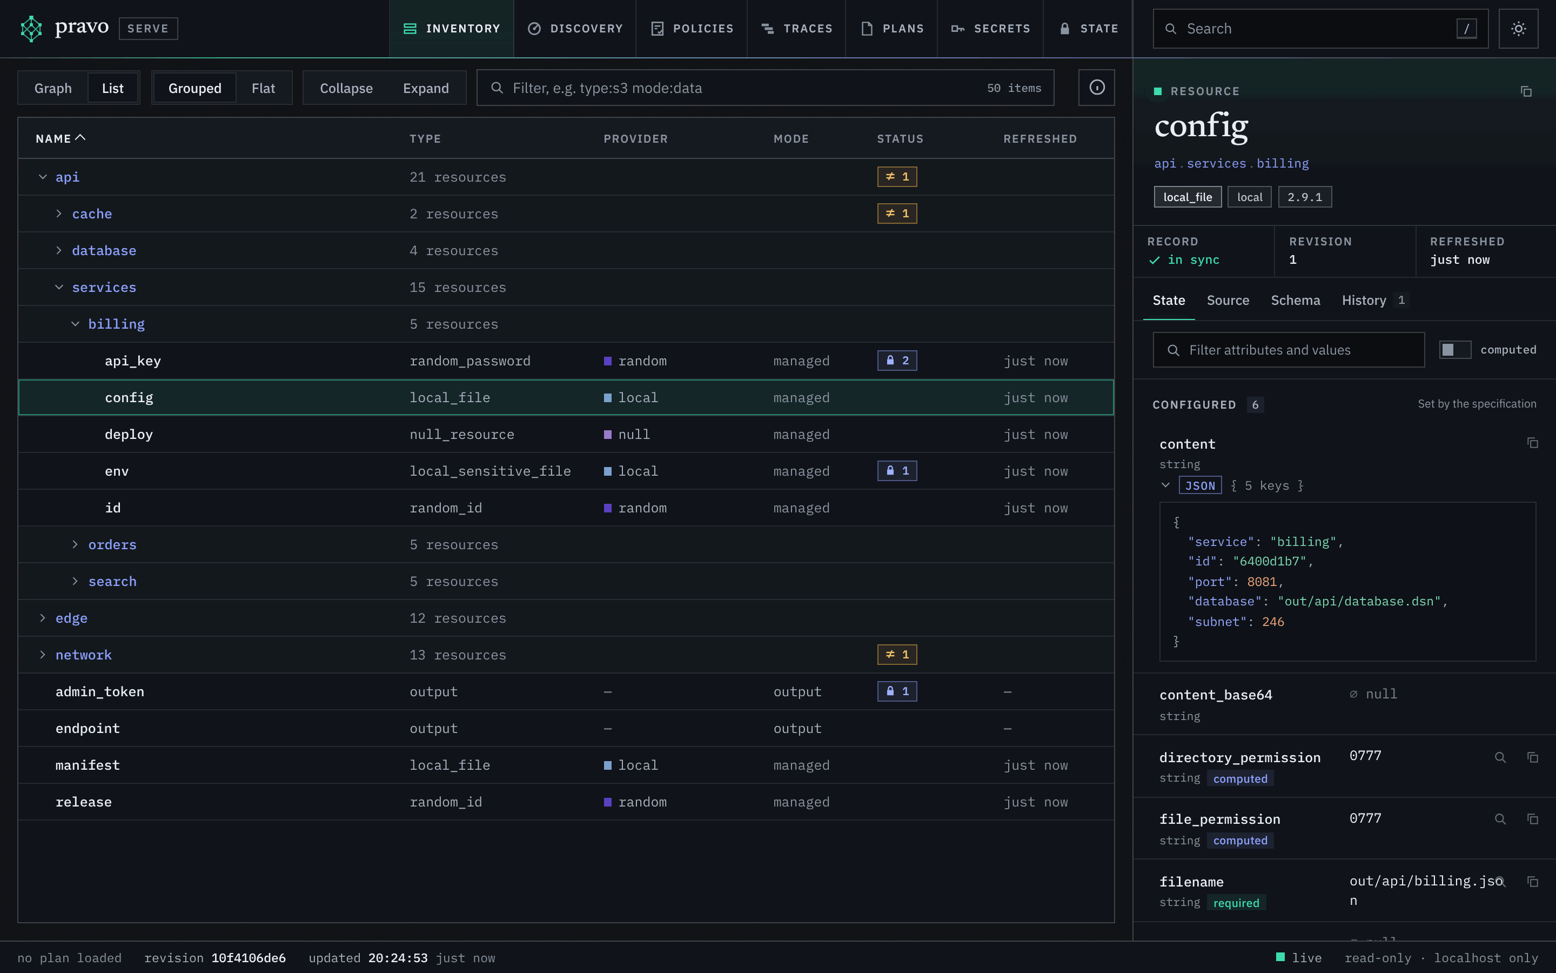This screenshot has height=973, width=1556.
Task: Follow the services breadcrumb link
Action: click(x=1216, y=163)
